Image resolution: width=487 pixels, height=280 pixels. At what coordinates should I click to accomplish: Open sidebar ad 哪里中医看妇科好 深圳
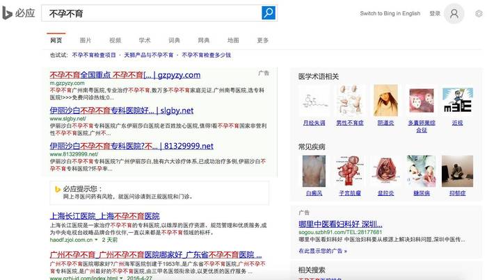(340, 224)
